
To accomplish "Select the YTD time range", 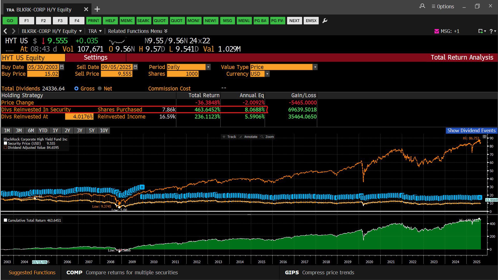I will point(43,130).
